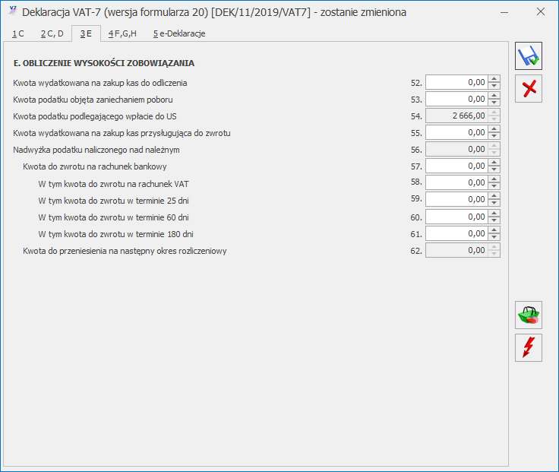This screenshot has height=472, width=559.
Task: Minimize the declaration window
Action: click(x=505, y=12)
